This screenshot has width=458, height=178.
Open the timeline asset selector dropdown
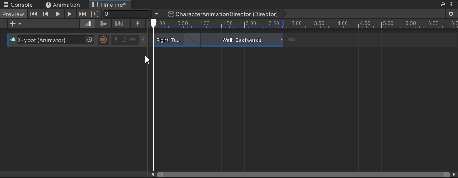click(157, 14)
